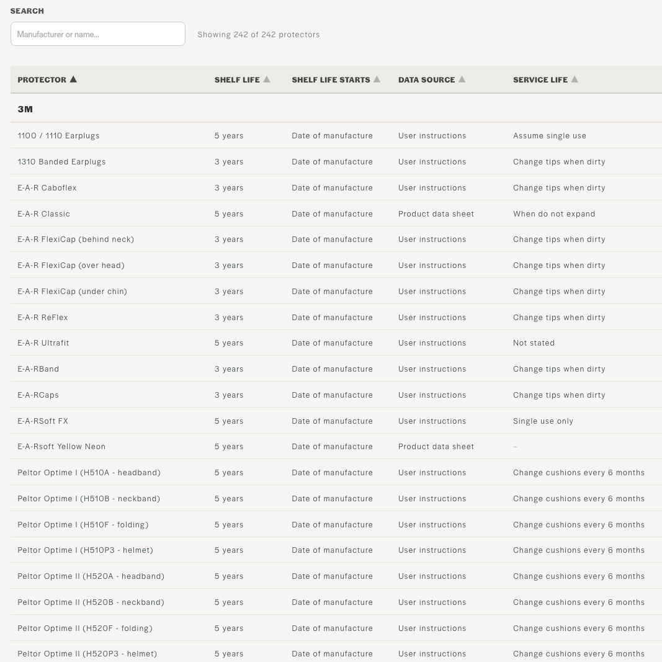Select the 'E-A-R ReFlex' row

click(x=336, y=317)
